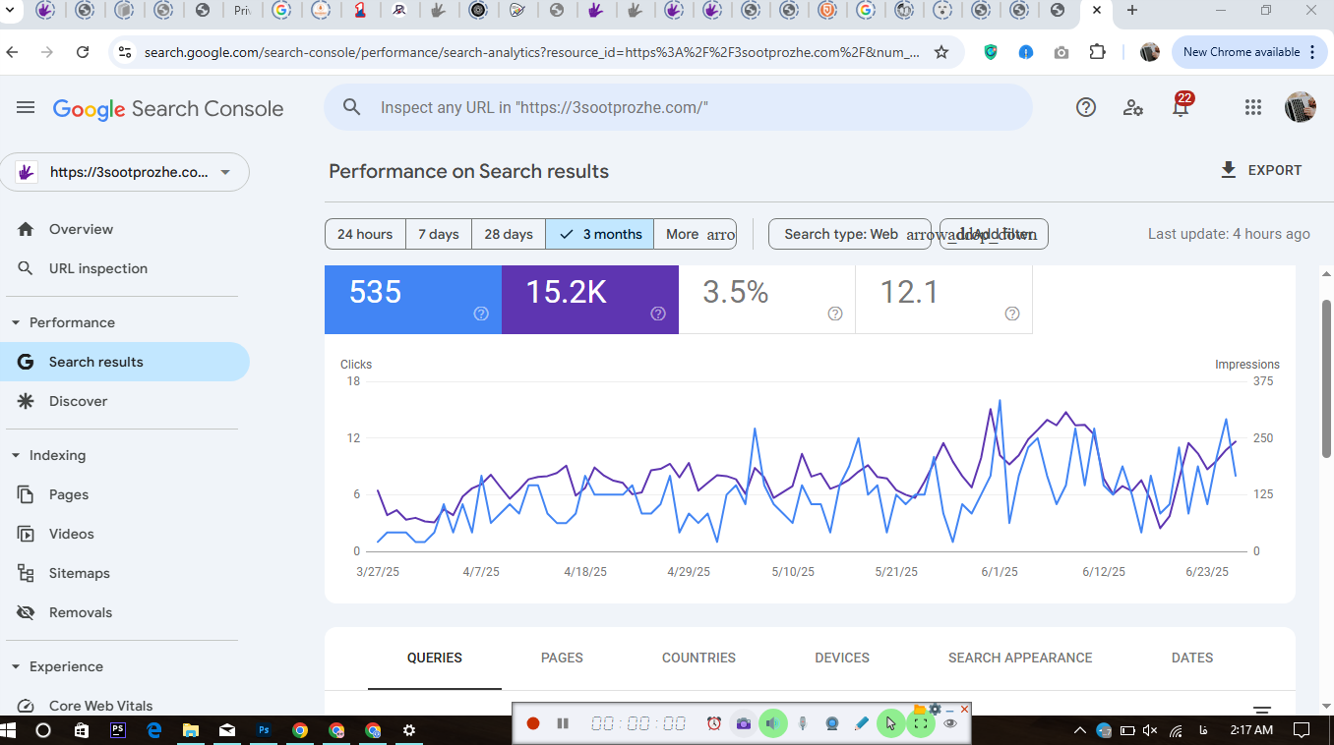Click the filter rows icon above the table

1262,710
